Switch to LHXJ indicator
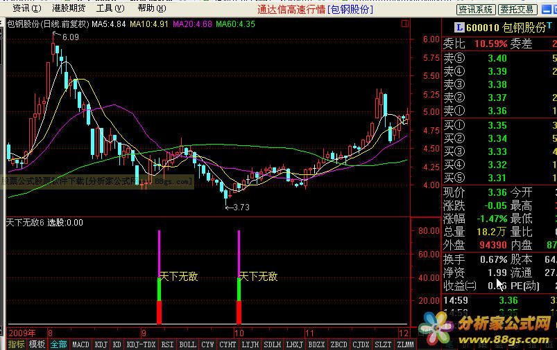Viewport: 557px width, 350px height. [295, 344]
